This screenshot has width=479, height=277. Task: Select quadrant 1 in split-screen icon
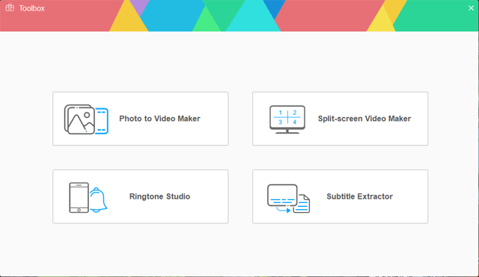click(280, 113)
